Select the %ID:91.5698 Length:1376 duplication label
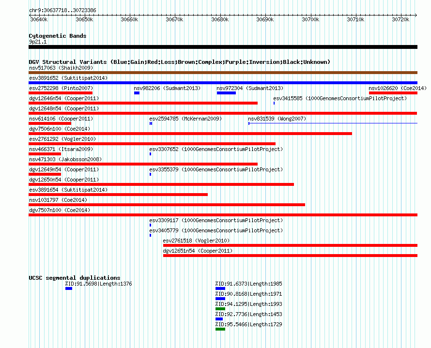The width and height of the screenshot is (431, 348). (x=98, y=284)
